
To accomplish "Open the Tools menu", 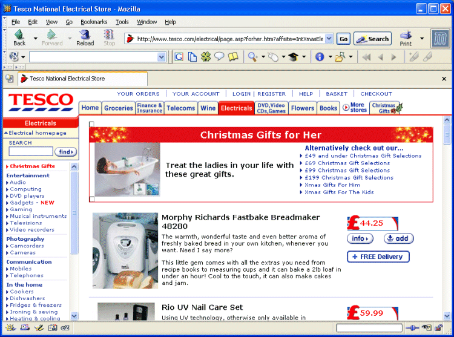I will (122, 22).
